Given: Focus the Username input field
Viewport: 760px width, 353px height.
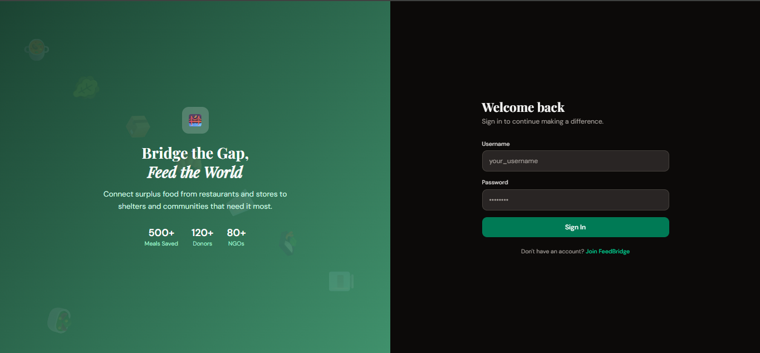Looking at the screenshot, I should point(575,161).
